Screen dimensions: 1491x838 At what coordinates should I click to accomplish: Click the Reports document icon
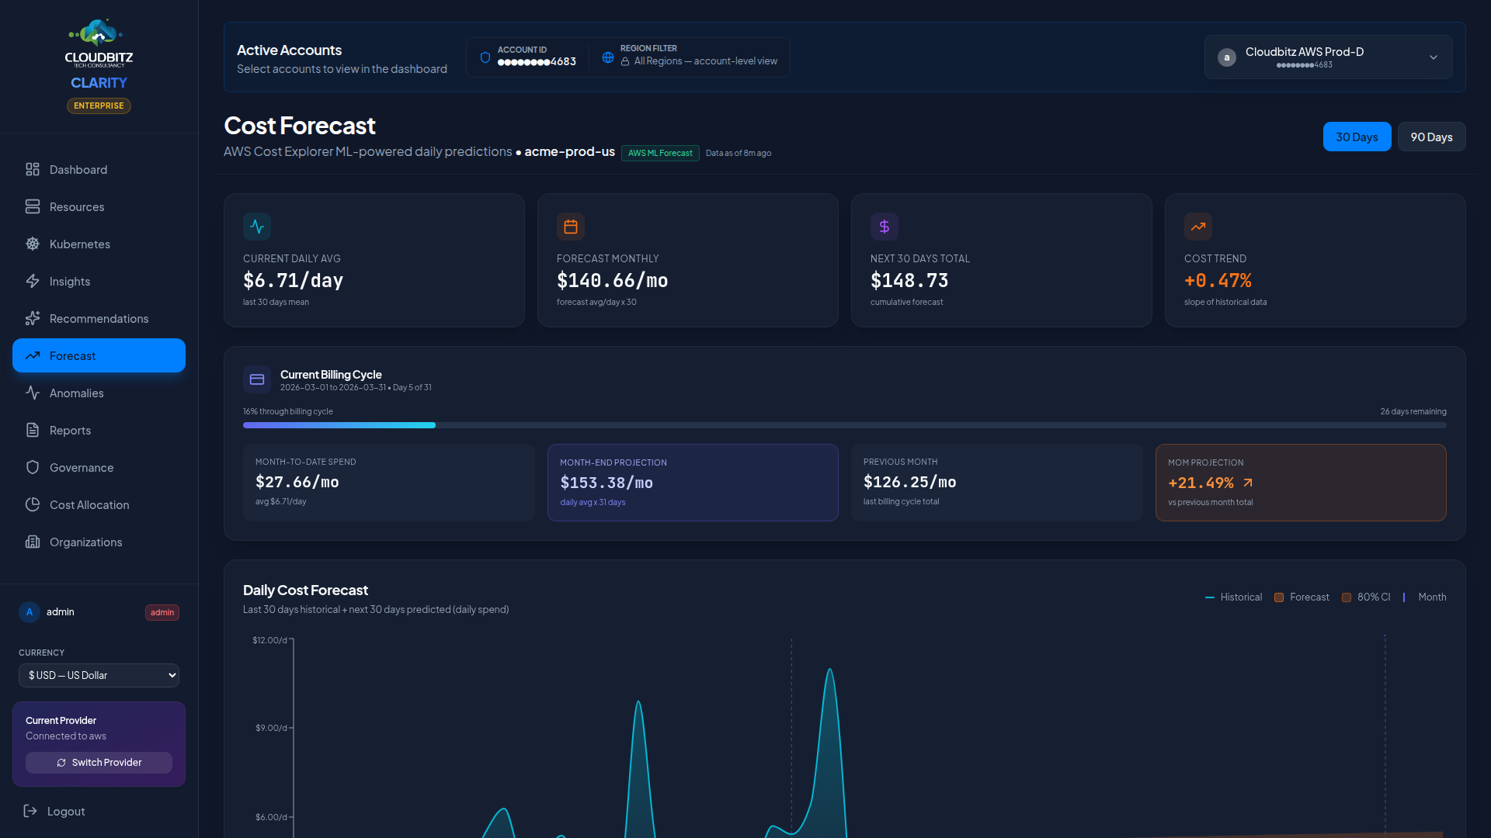(33, 430)
